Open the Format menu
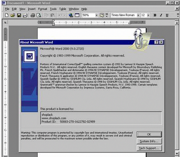 43,9
